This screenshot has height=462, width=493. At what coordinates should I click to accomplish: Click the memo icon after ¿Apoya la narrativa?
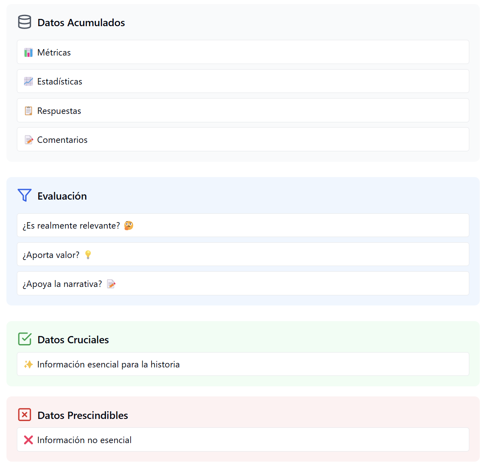[111, 284]
